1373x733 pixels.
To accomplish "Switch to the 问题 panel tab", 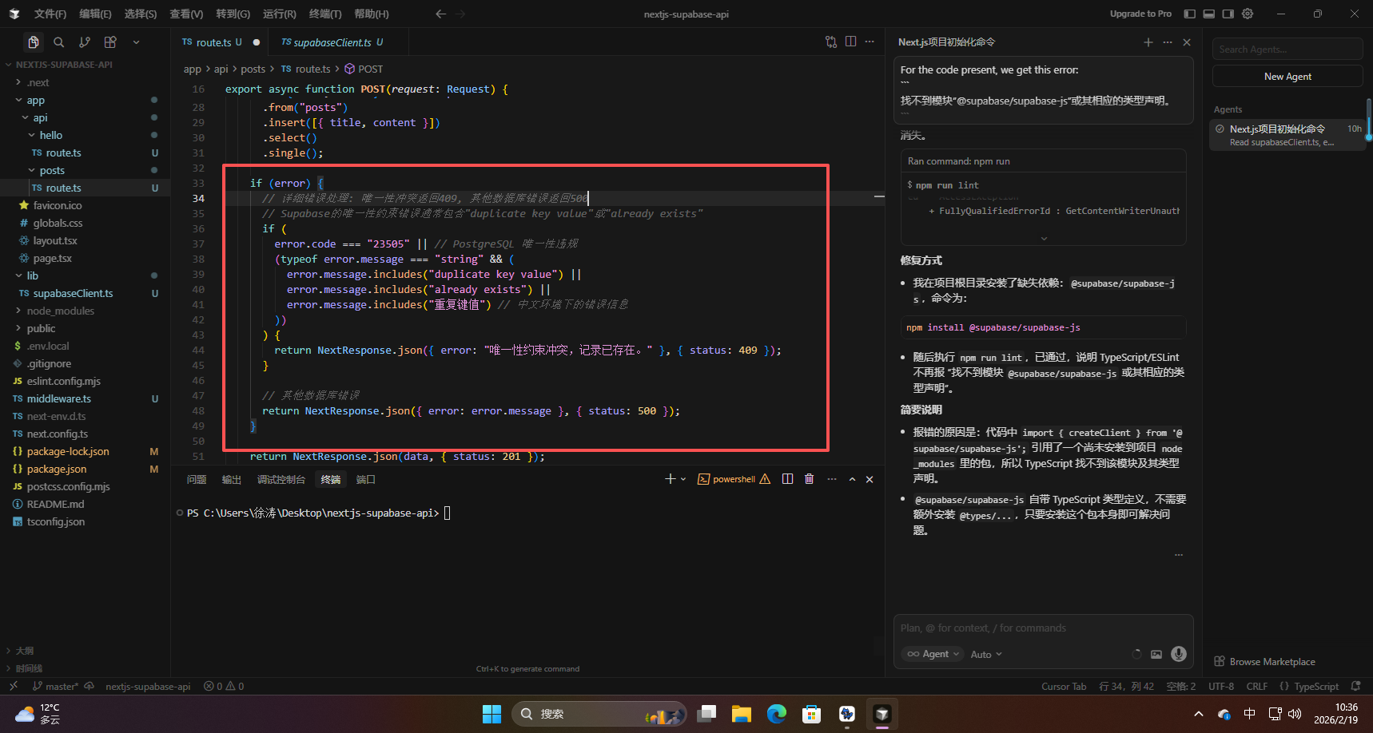I will [197, 479].
